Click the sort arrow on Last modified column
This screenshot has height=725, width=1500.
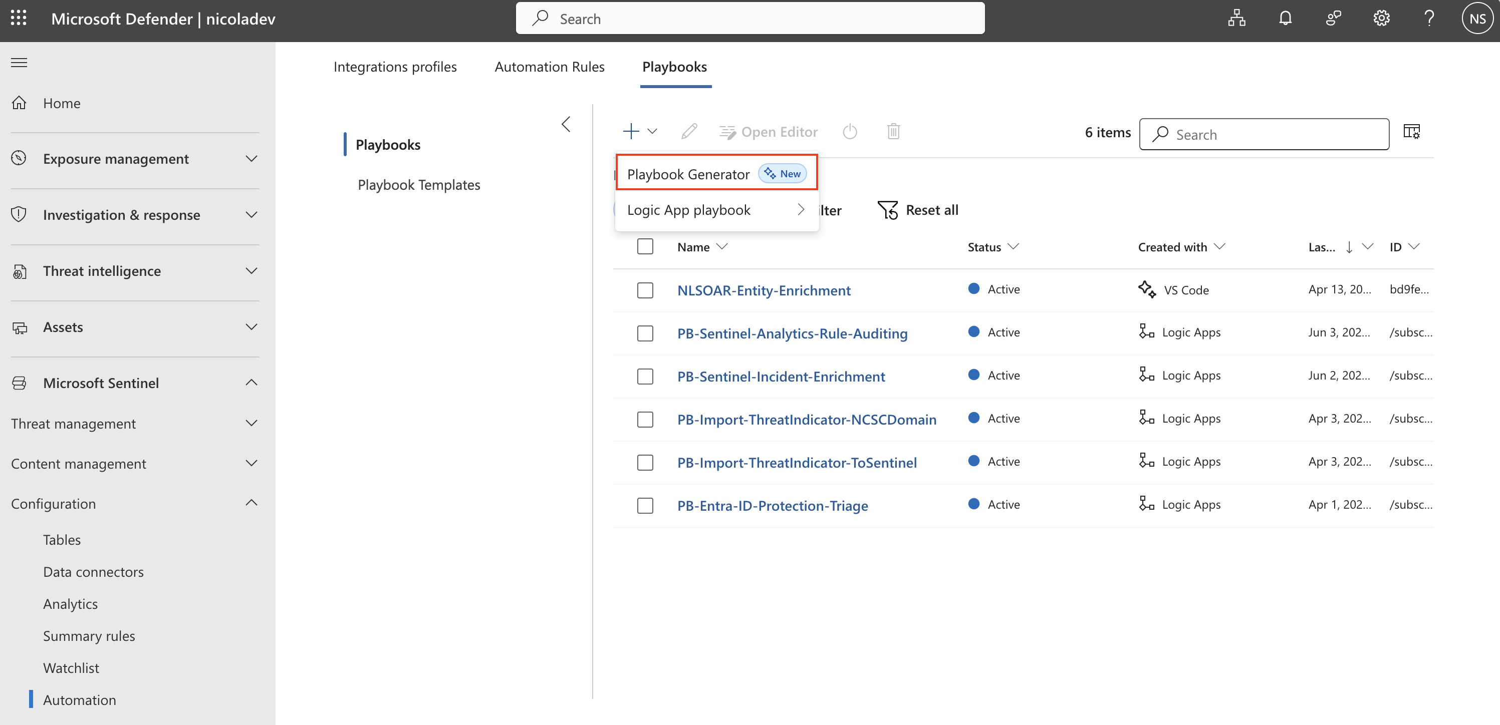point(1349,247)
